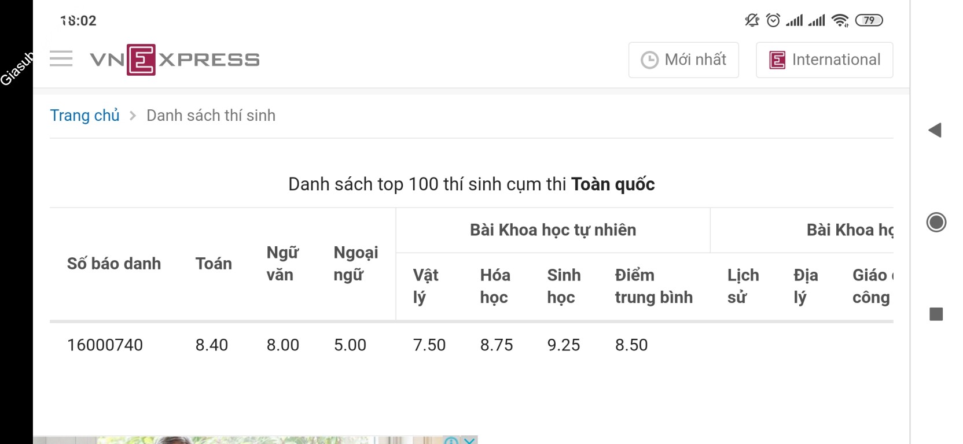Switch to International edition
Screen dimensions: 963x444
pos(824,60)
